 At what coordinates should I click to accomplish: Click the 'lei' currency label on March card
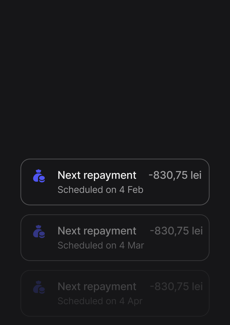coord(197,231)
